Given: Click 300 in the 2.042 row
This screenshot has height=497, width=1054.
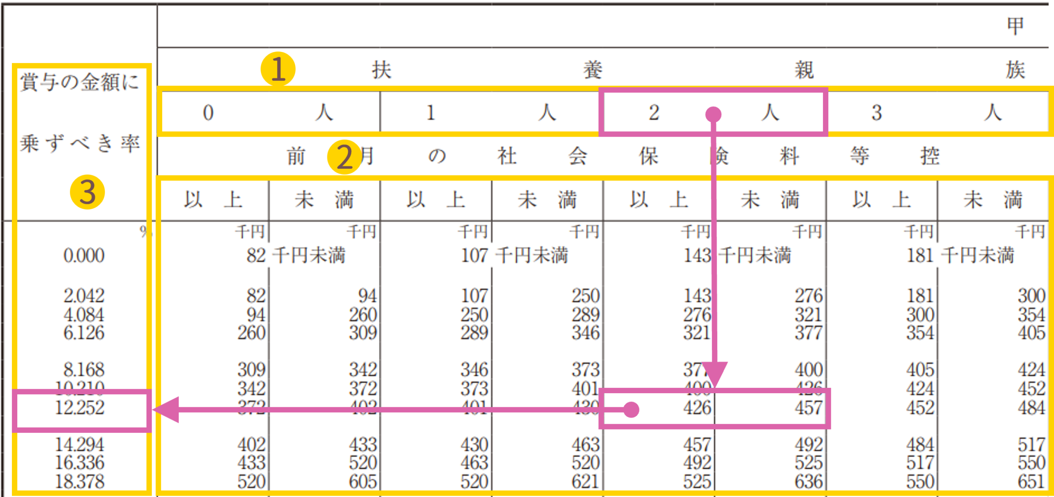Looking at the screenshot, I should pos(1032,296).
